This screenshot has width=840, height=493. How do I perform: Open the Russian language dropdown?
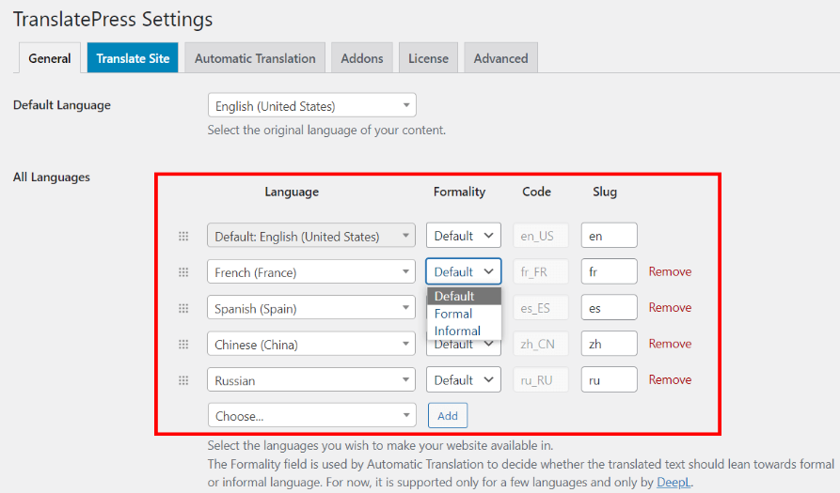(311, 379)
